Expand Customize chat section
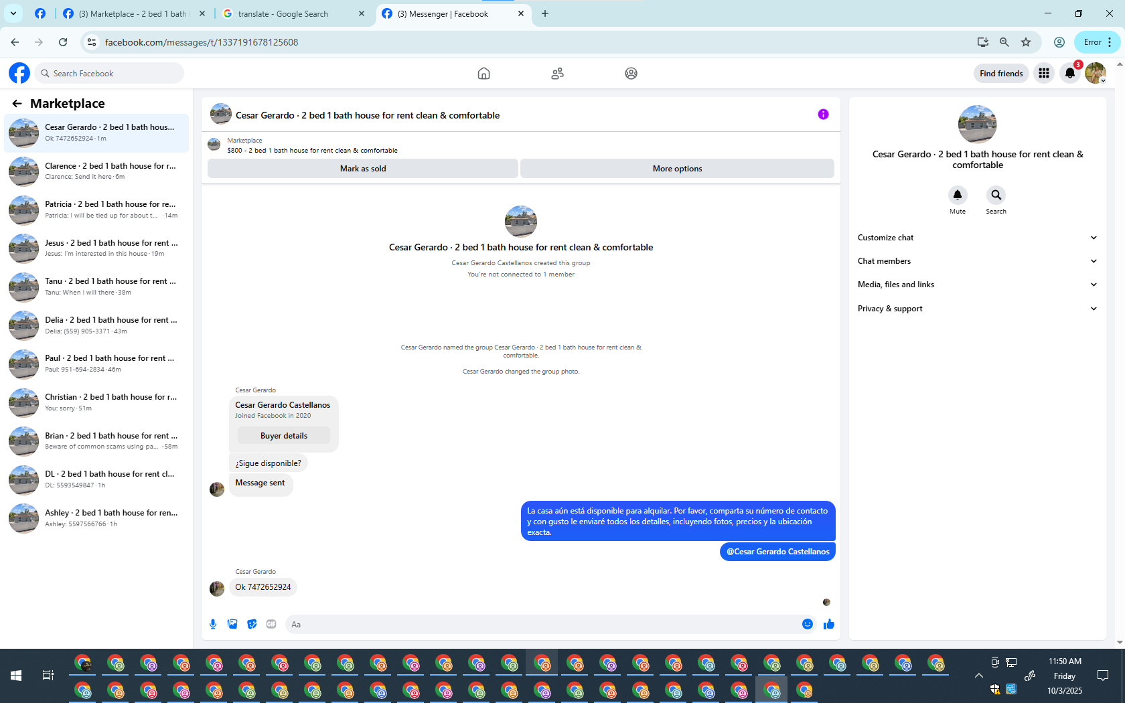The image size is (1125, 703). tap(977, 238)
